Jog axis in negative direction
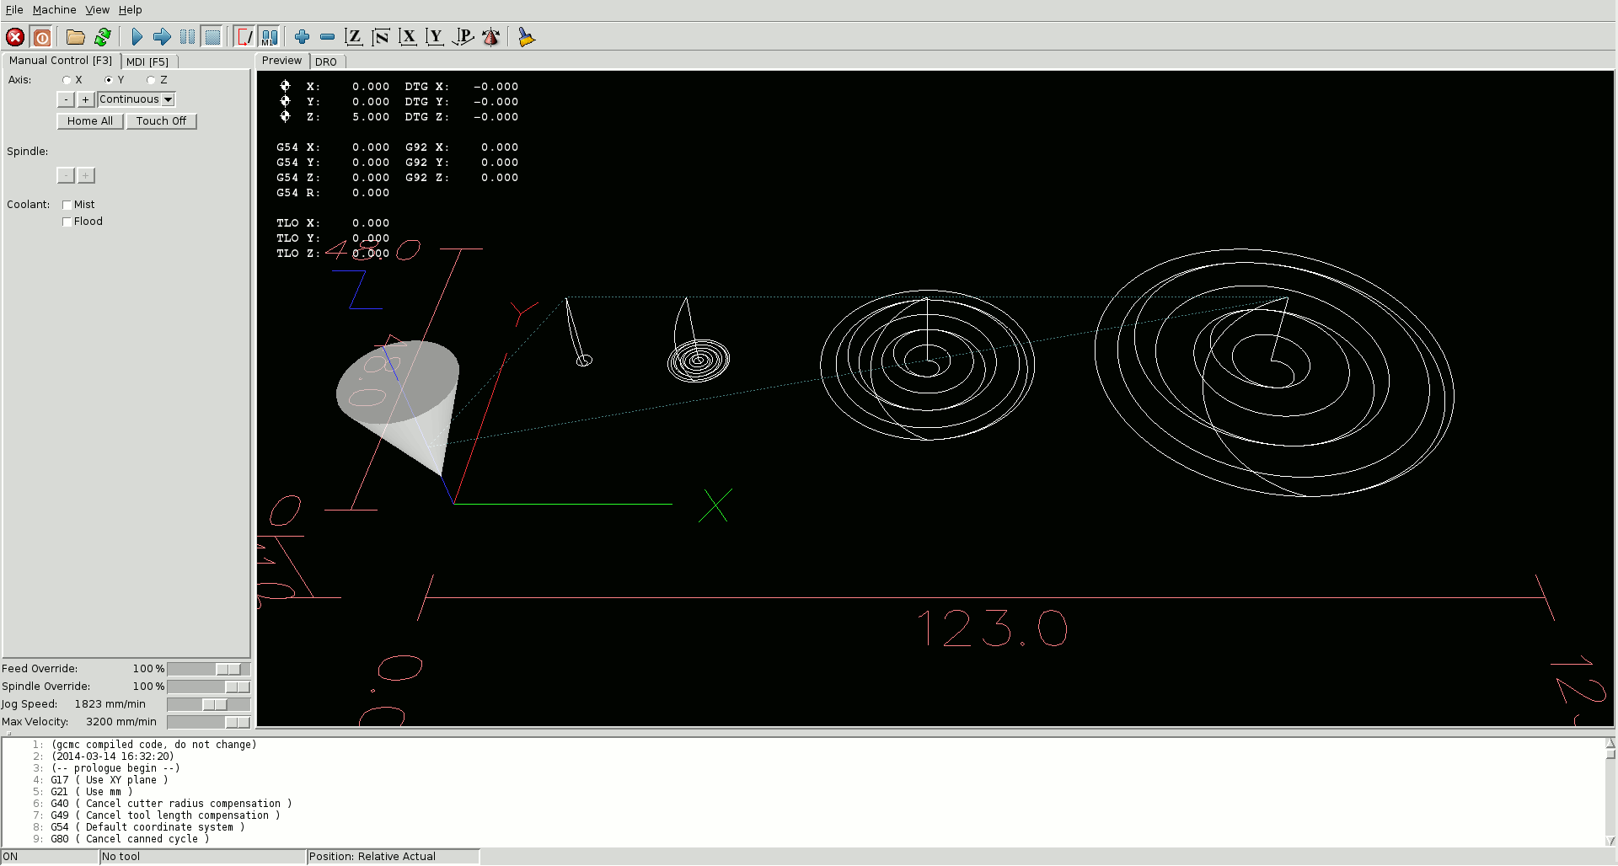1618x866 pixels. pos(66,99)
